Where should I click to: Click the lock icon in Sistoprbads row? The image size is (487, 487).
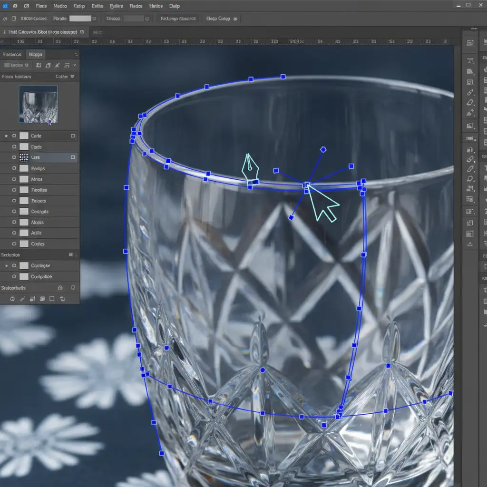pyautogui.click(x=60, y=288)
